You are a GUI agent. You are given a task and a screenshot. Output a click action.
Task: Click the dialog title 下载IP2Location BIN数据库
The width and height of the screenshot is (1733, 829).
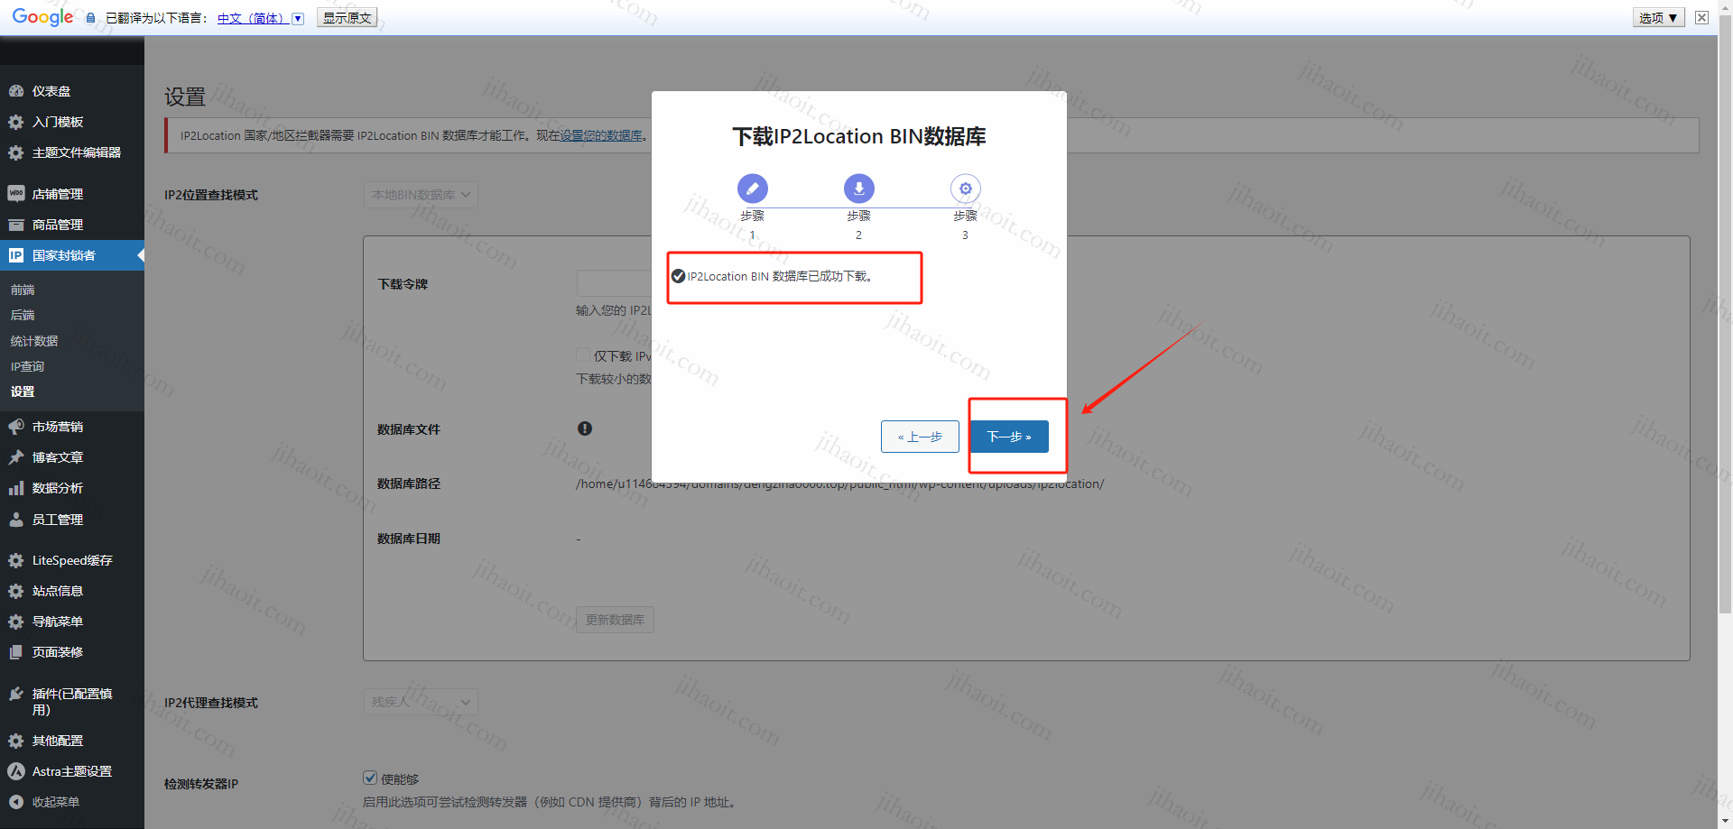click(859, 136)
